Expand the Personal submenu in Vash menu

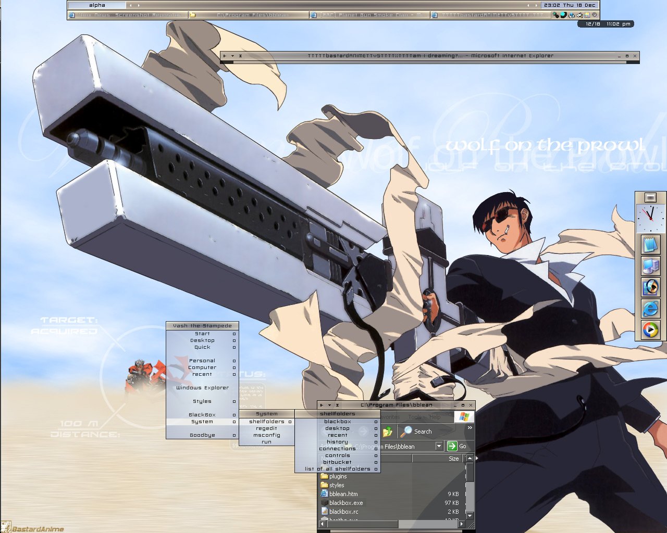click(x=202, y=361)
